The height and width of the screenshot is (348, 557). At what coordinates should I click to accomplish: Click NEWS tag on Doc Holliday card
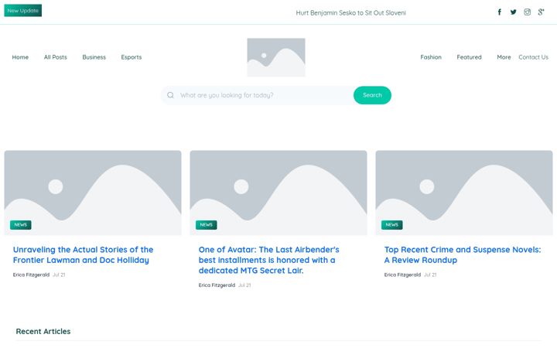coord(21,225)
